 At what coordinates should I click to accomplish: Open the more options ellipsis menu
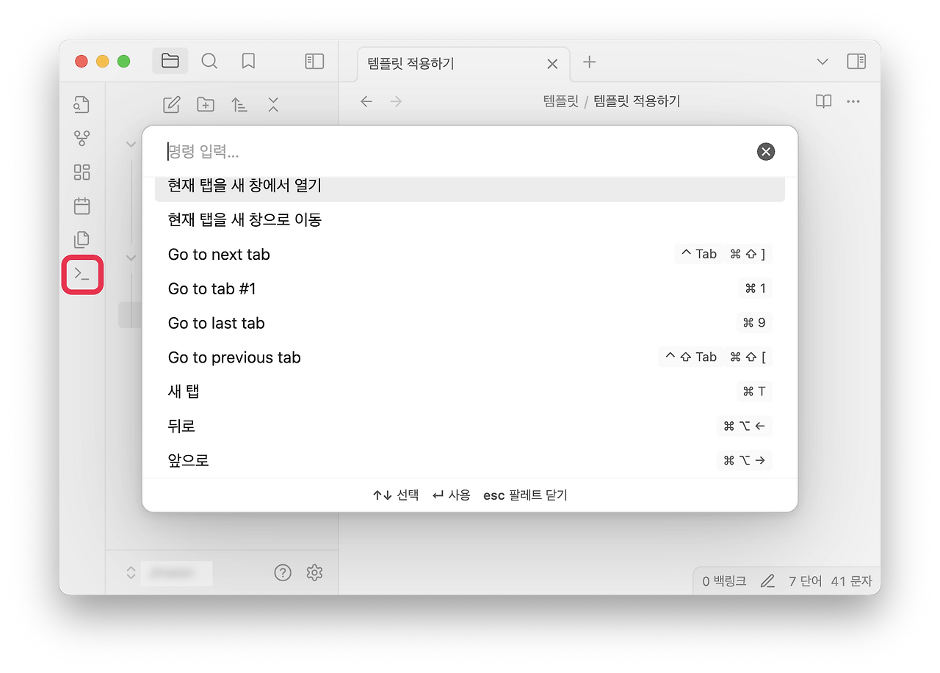(853, 101)
